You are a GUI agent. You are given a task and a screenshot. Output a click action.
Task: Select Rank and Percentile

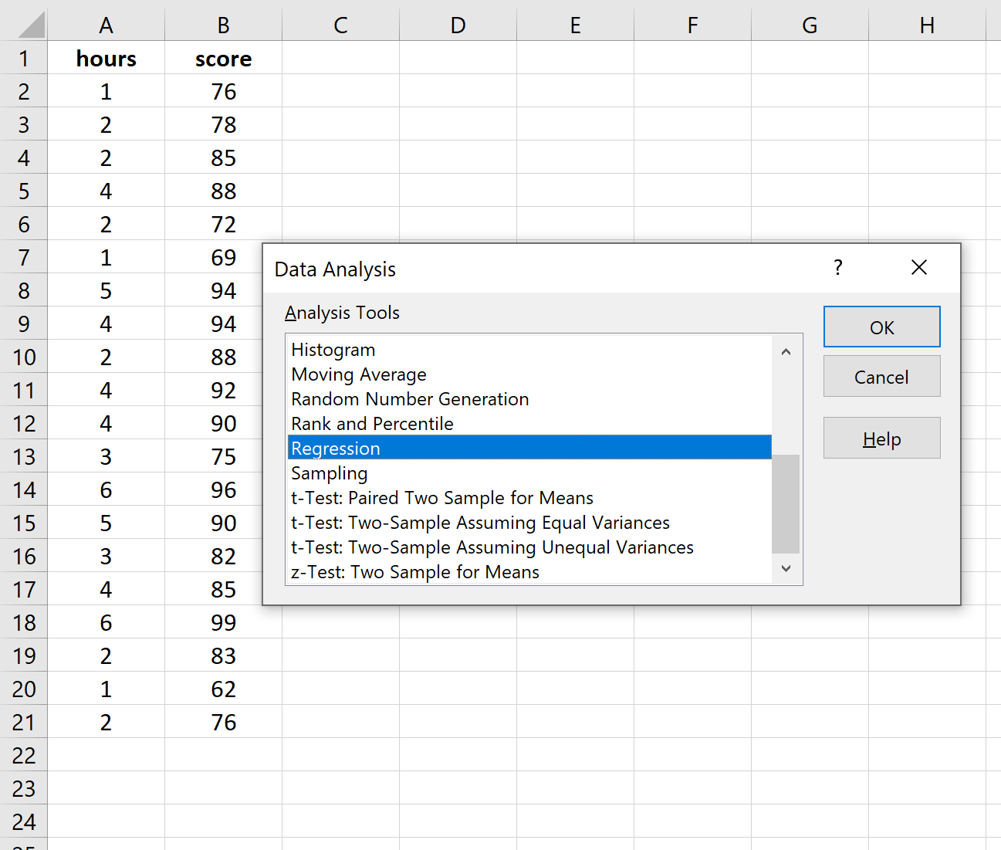[529, 424]
